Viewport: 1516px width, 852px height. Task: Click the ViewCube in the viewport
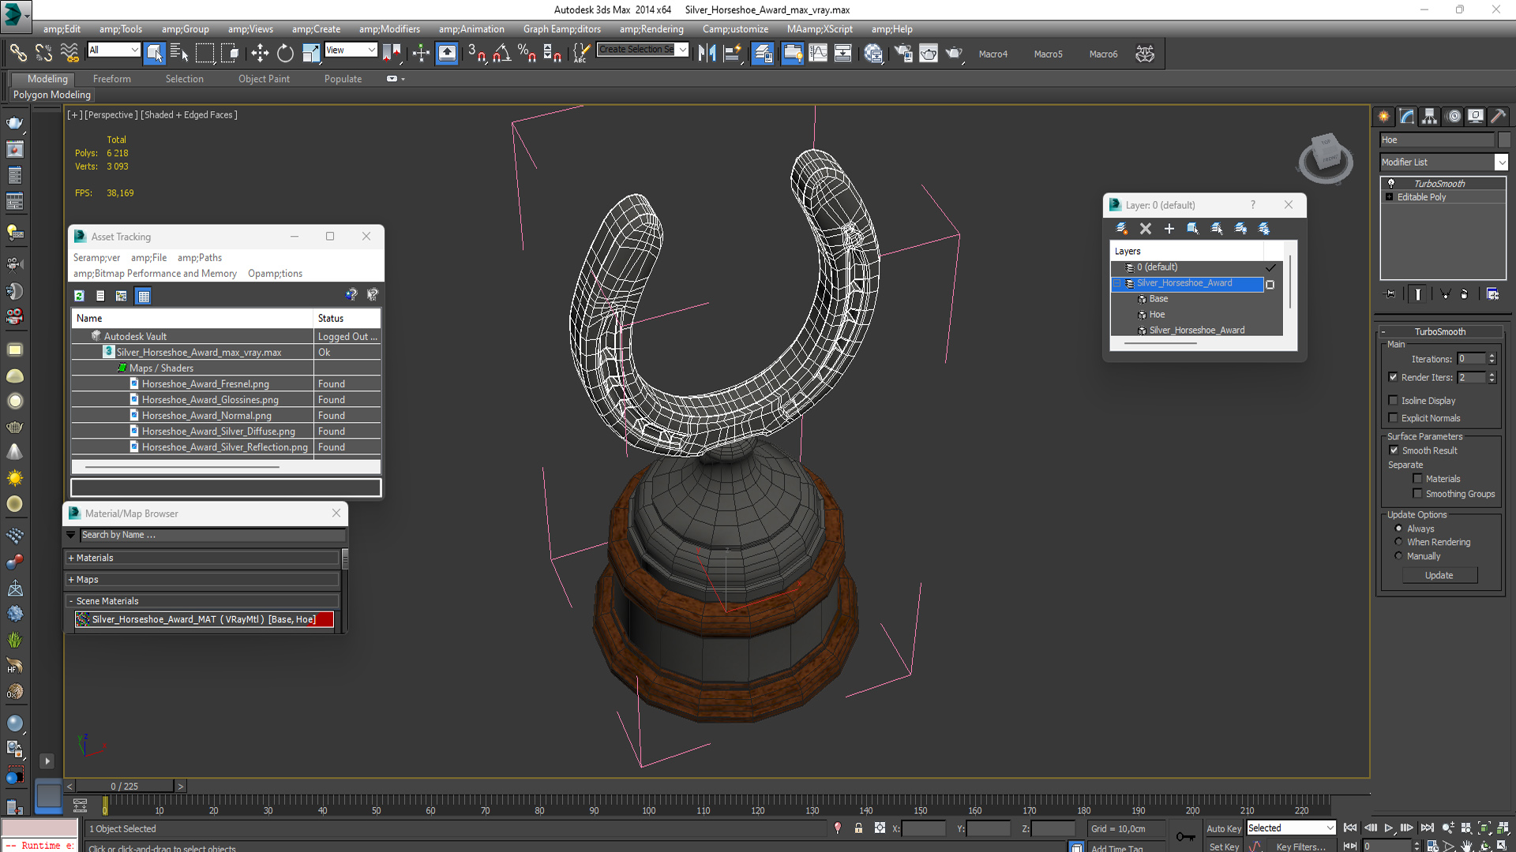[x=1326, y=157]
